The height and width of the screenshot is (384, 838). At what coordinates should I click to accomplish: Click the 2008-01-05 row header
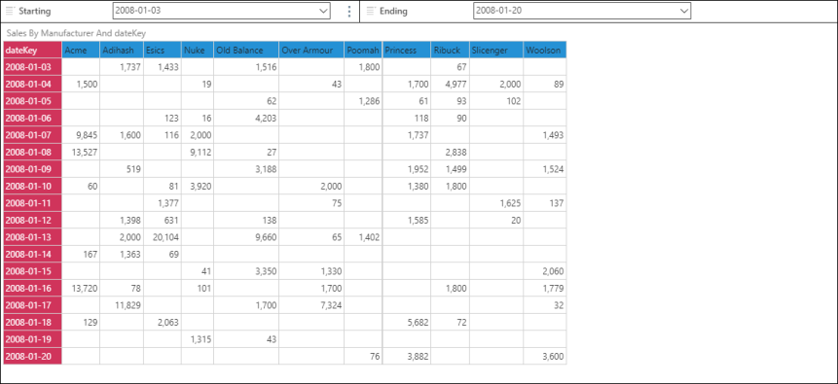(32, 101)
